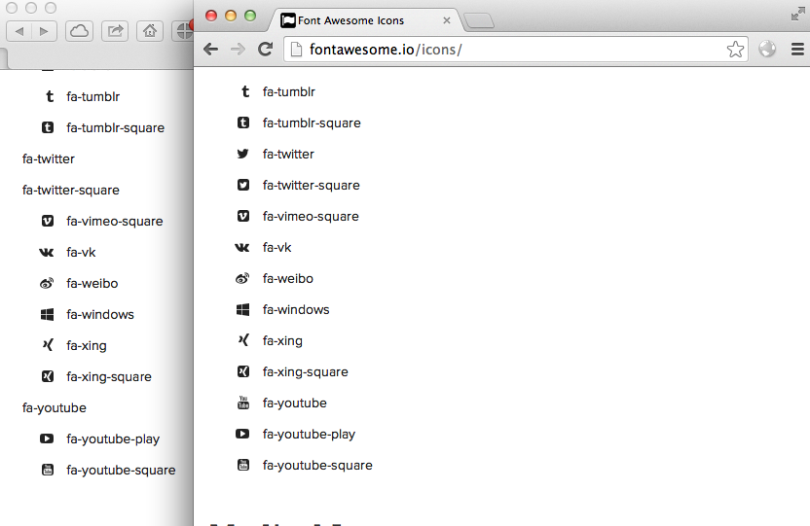
Task: Click the fa-vimeo-square icon in the Safari window
Action: 48,221
